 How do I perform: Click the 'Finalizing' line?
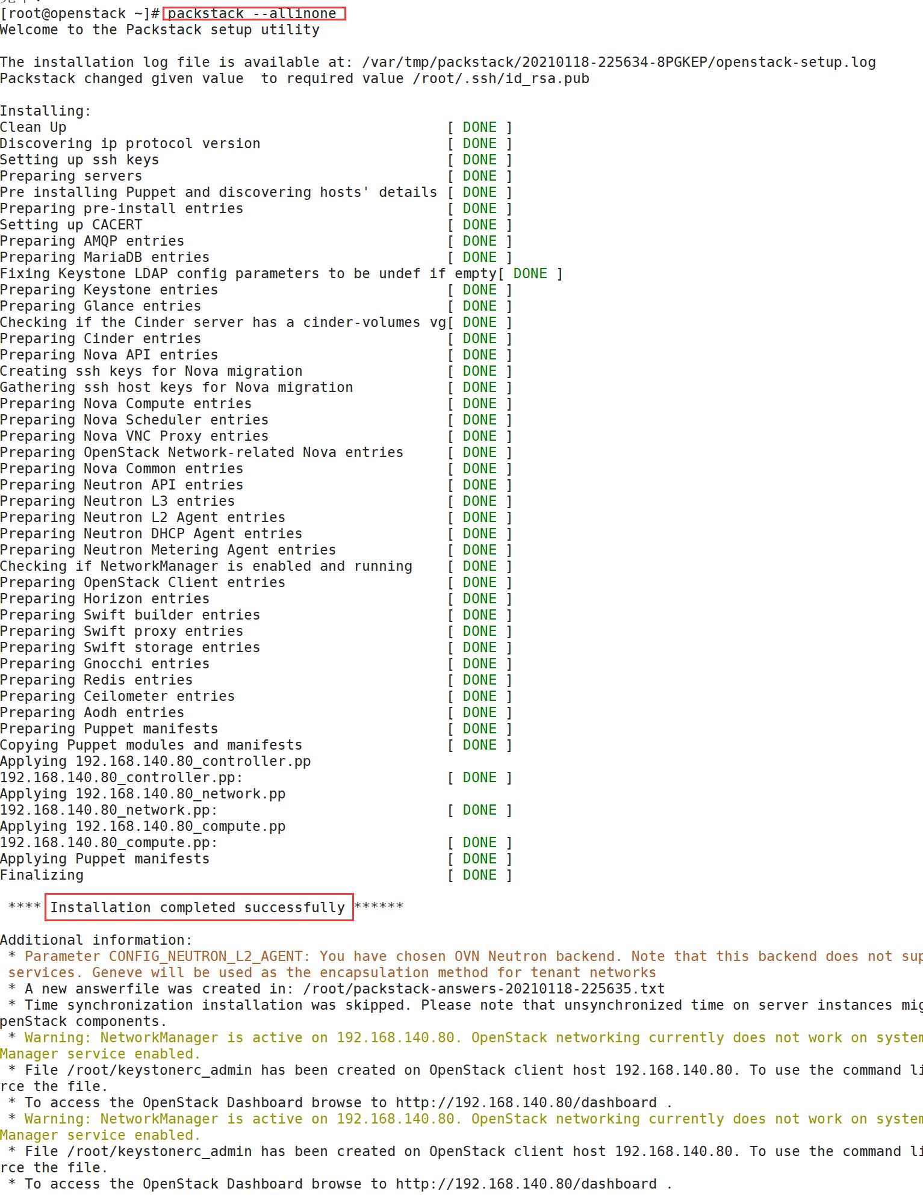(x=42, y=875)
